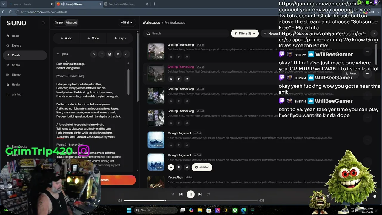Viewport: 382px width, 215px height.
Task: Tick the checkbox beside the playing 4:32 song
Action: (x=145, y=73)
